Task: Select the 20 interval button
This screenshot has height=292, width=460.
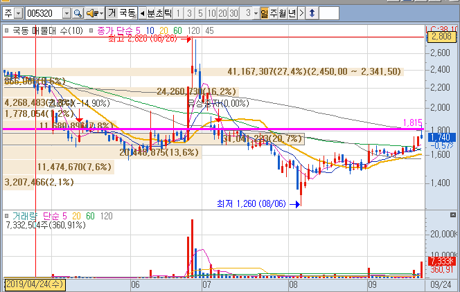Action: click(222, 13)
